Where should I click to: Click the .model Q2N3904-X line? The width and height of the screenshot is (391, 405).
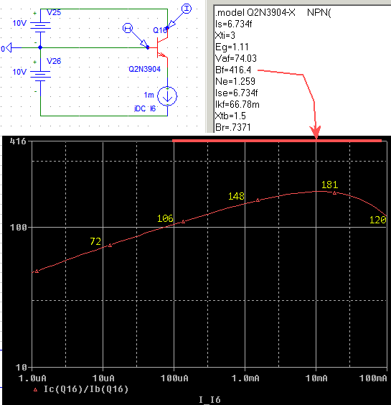pos(273,12)
